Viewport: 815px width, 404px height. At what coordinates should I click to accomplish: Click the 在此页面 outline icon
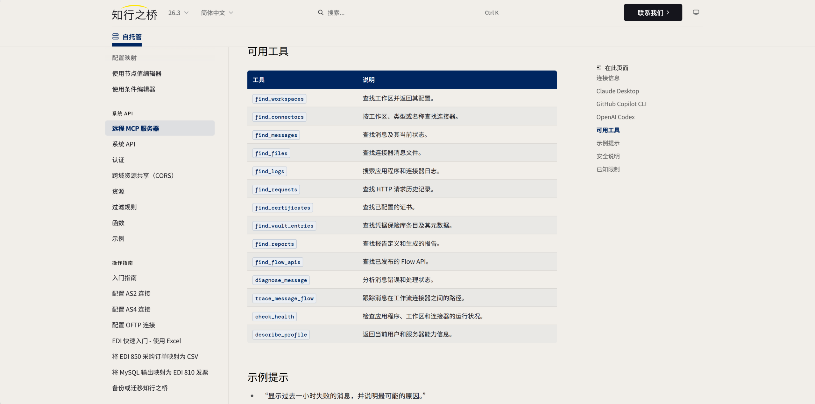click(x=599, y=68)
